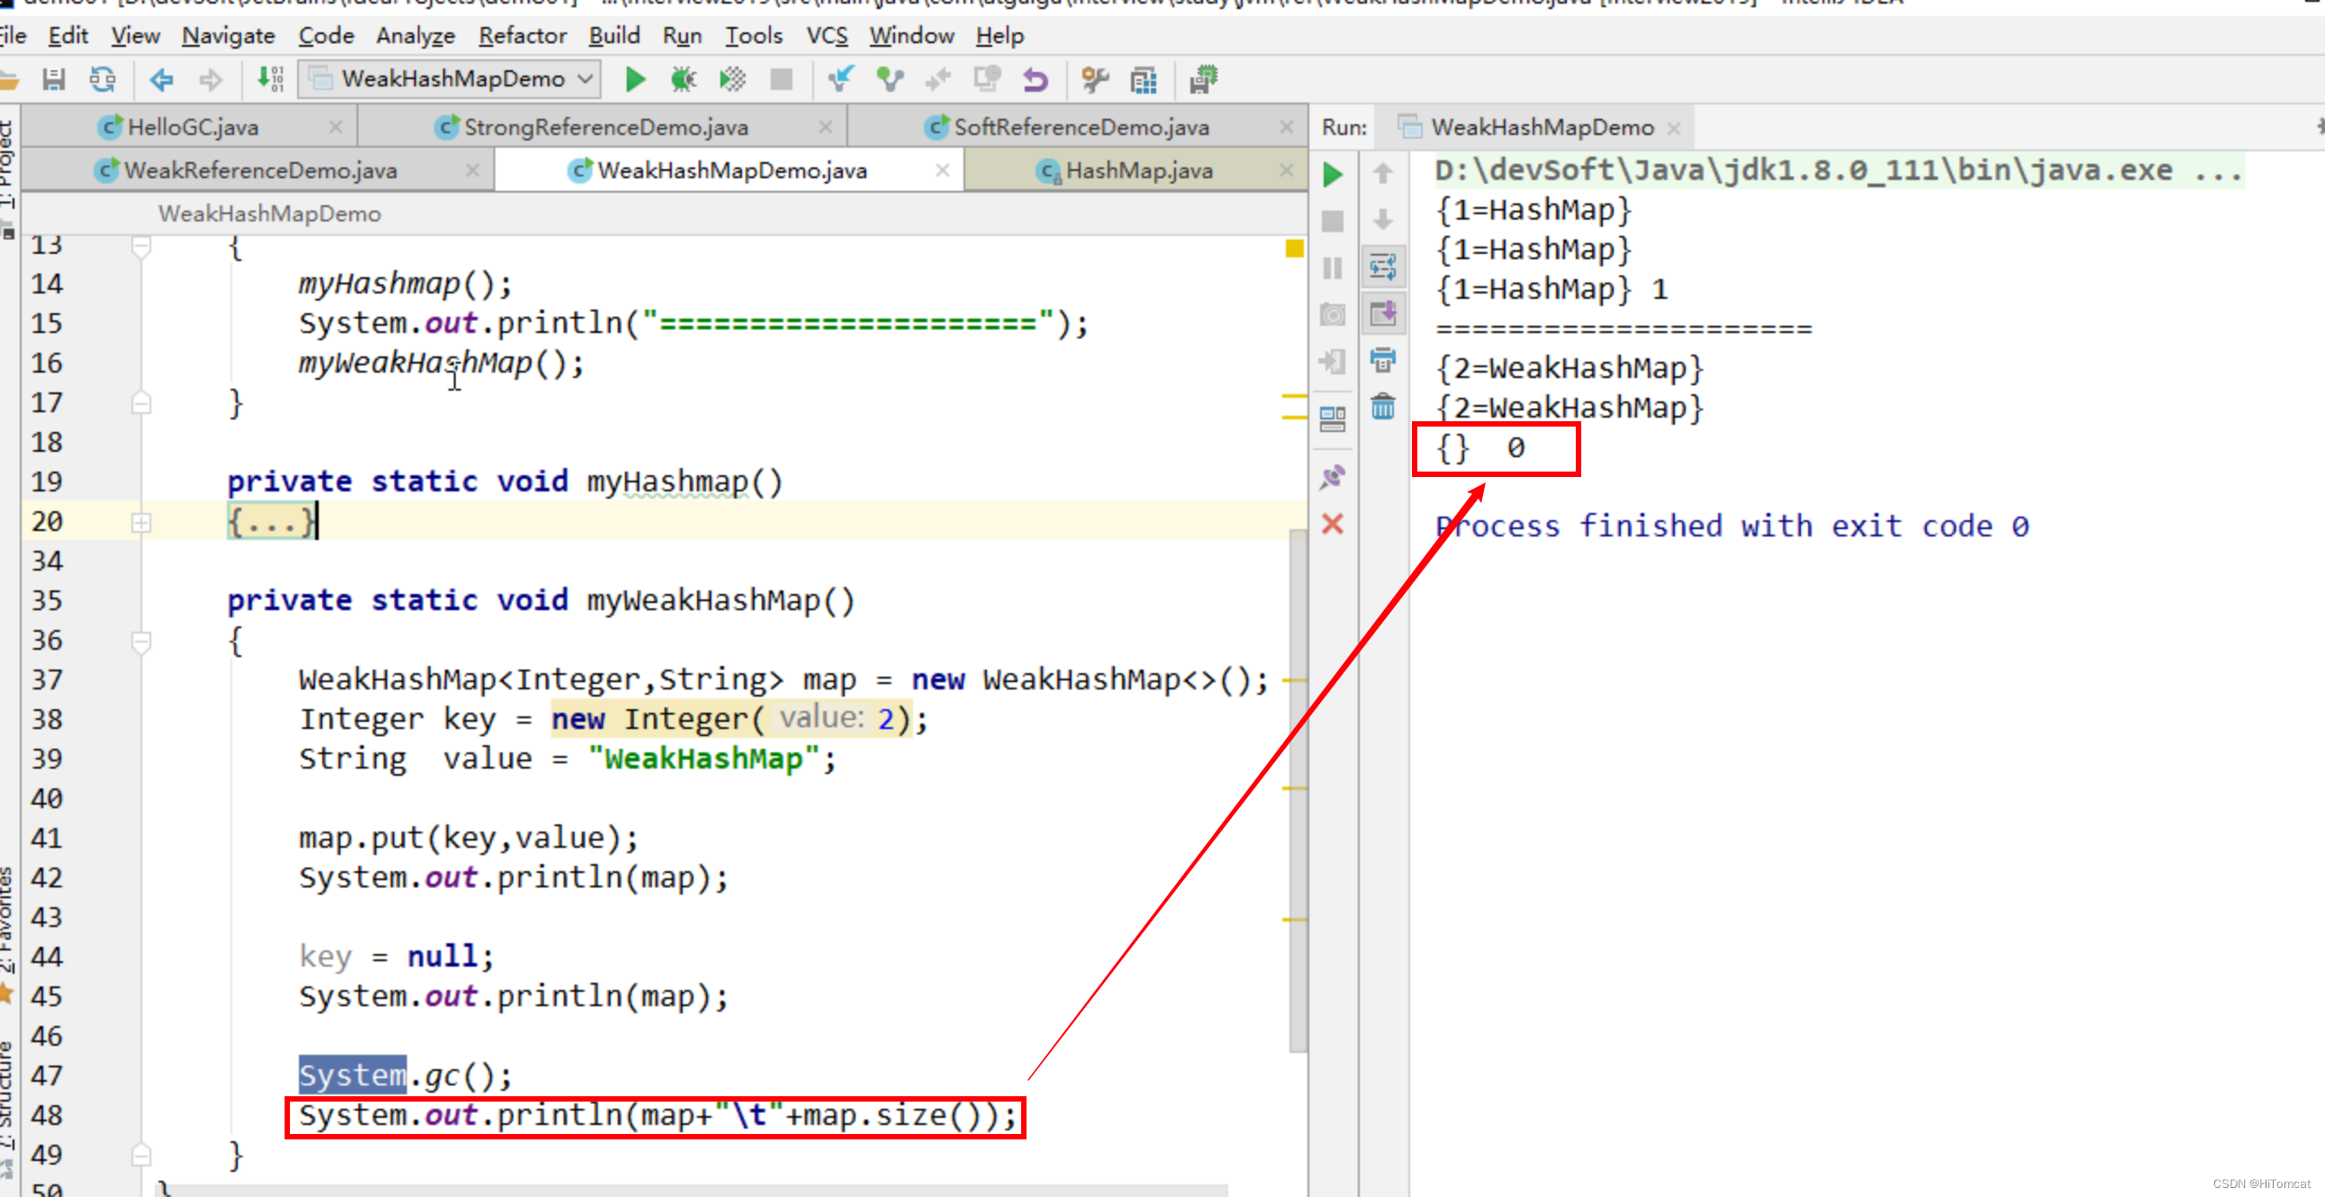Switch to the HashMap.java editor tab
This screenshot has height=1197, width=2325.
click(1137, 170)
